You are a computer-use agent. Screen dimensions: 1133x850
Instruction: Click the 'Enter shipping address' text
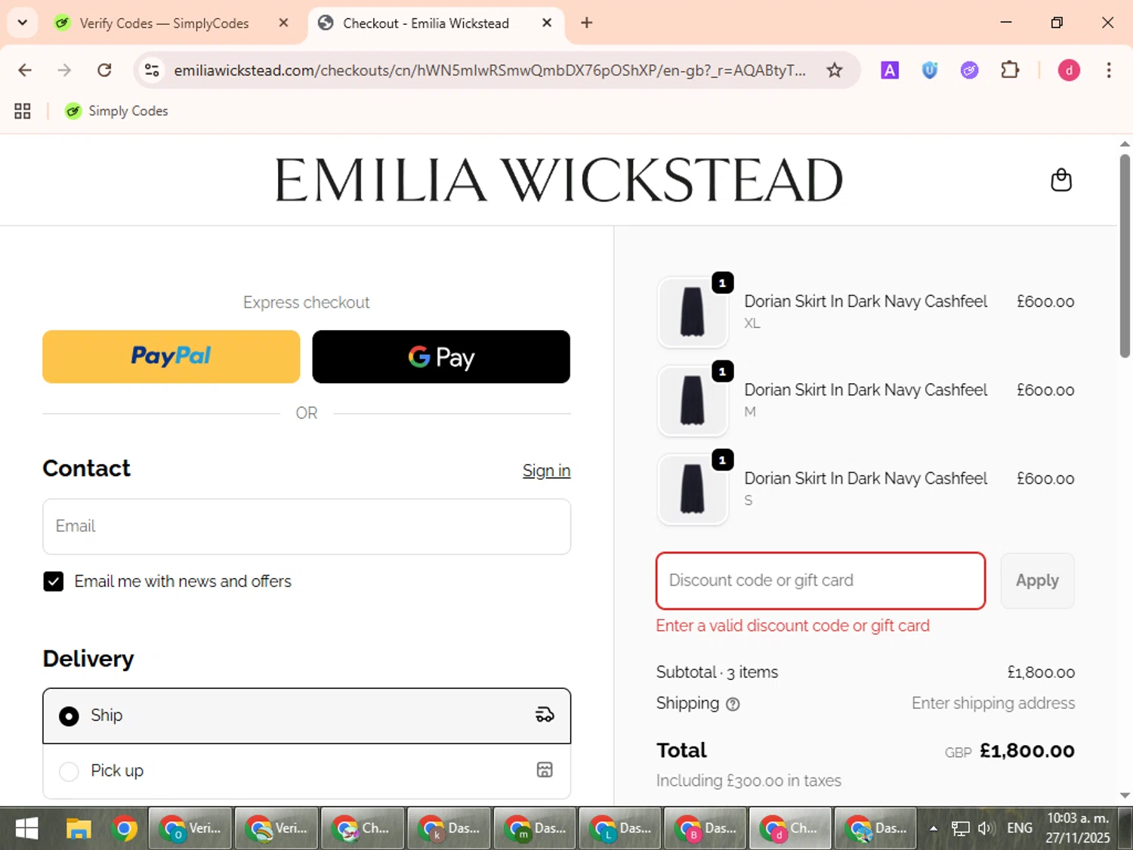click(x=993, y=703)
